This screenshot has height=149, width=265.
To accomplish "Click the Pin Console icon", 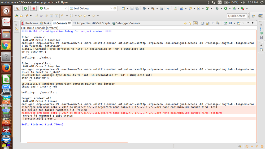I will [225, 23].
